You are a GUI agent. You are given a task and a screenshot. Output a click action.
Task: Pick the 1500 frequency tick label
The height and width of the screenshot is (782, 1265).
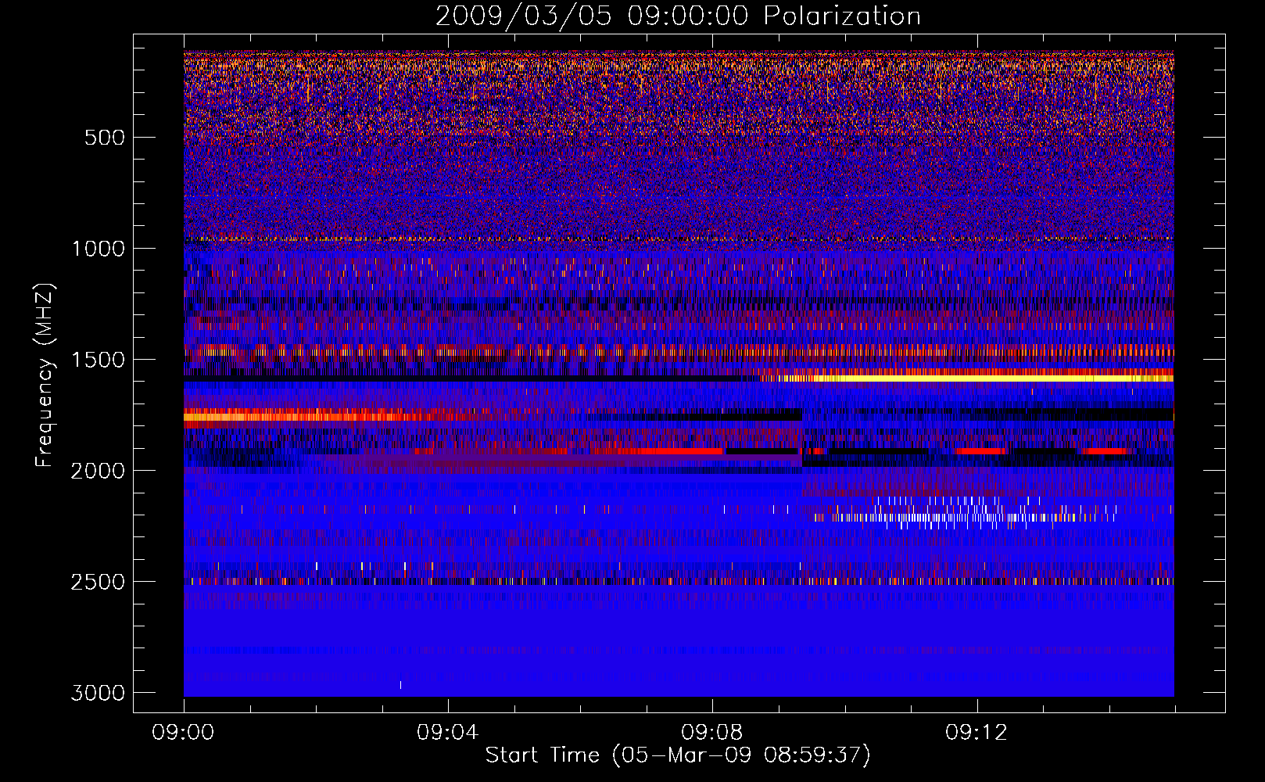tap(98, 360)
